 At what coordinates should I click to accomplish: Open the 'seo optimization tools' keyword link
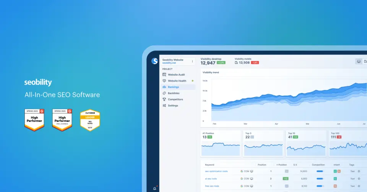[x=216, y=171]
